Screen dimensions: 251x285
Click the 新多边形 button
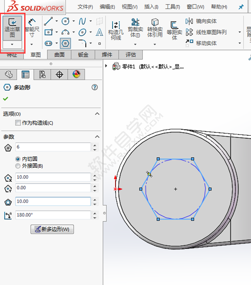pyautogui.click(x=52, y=229)
